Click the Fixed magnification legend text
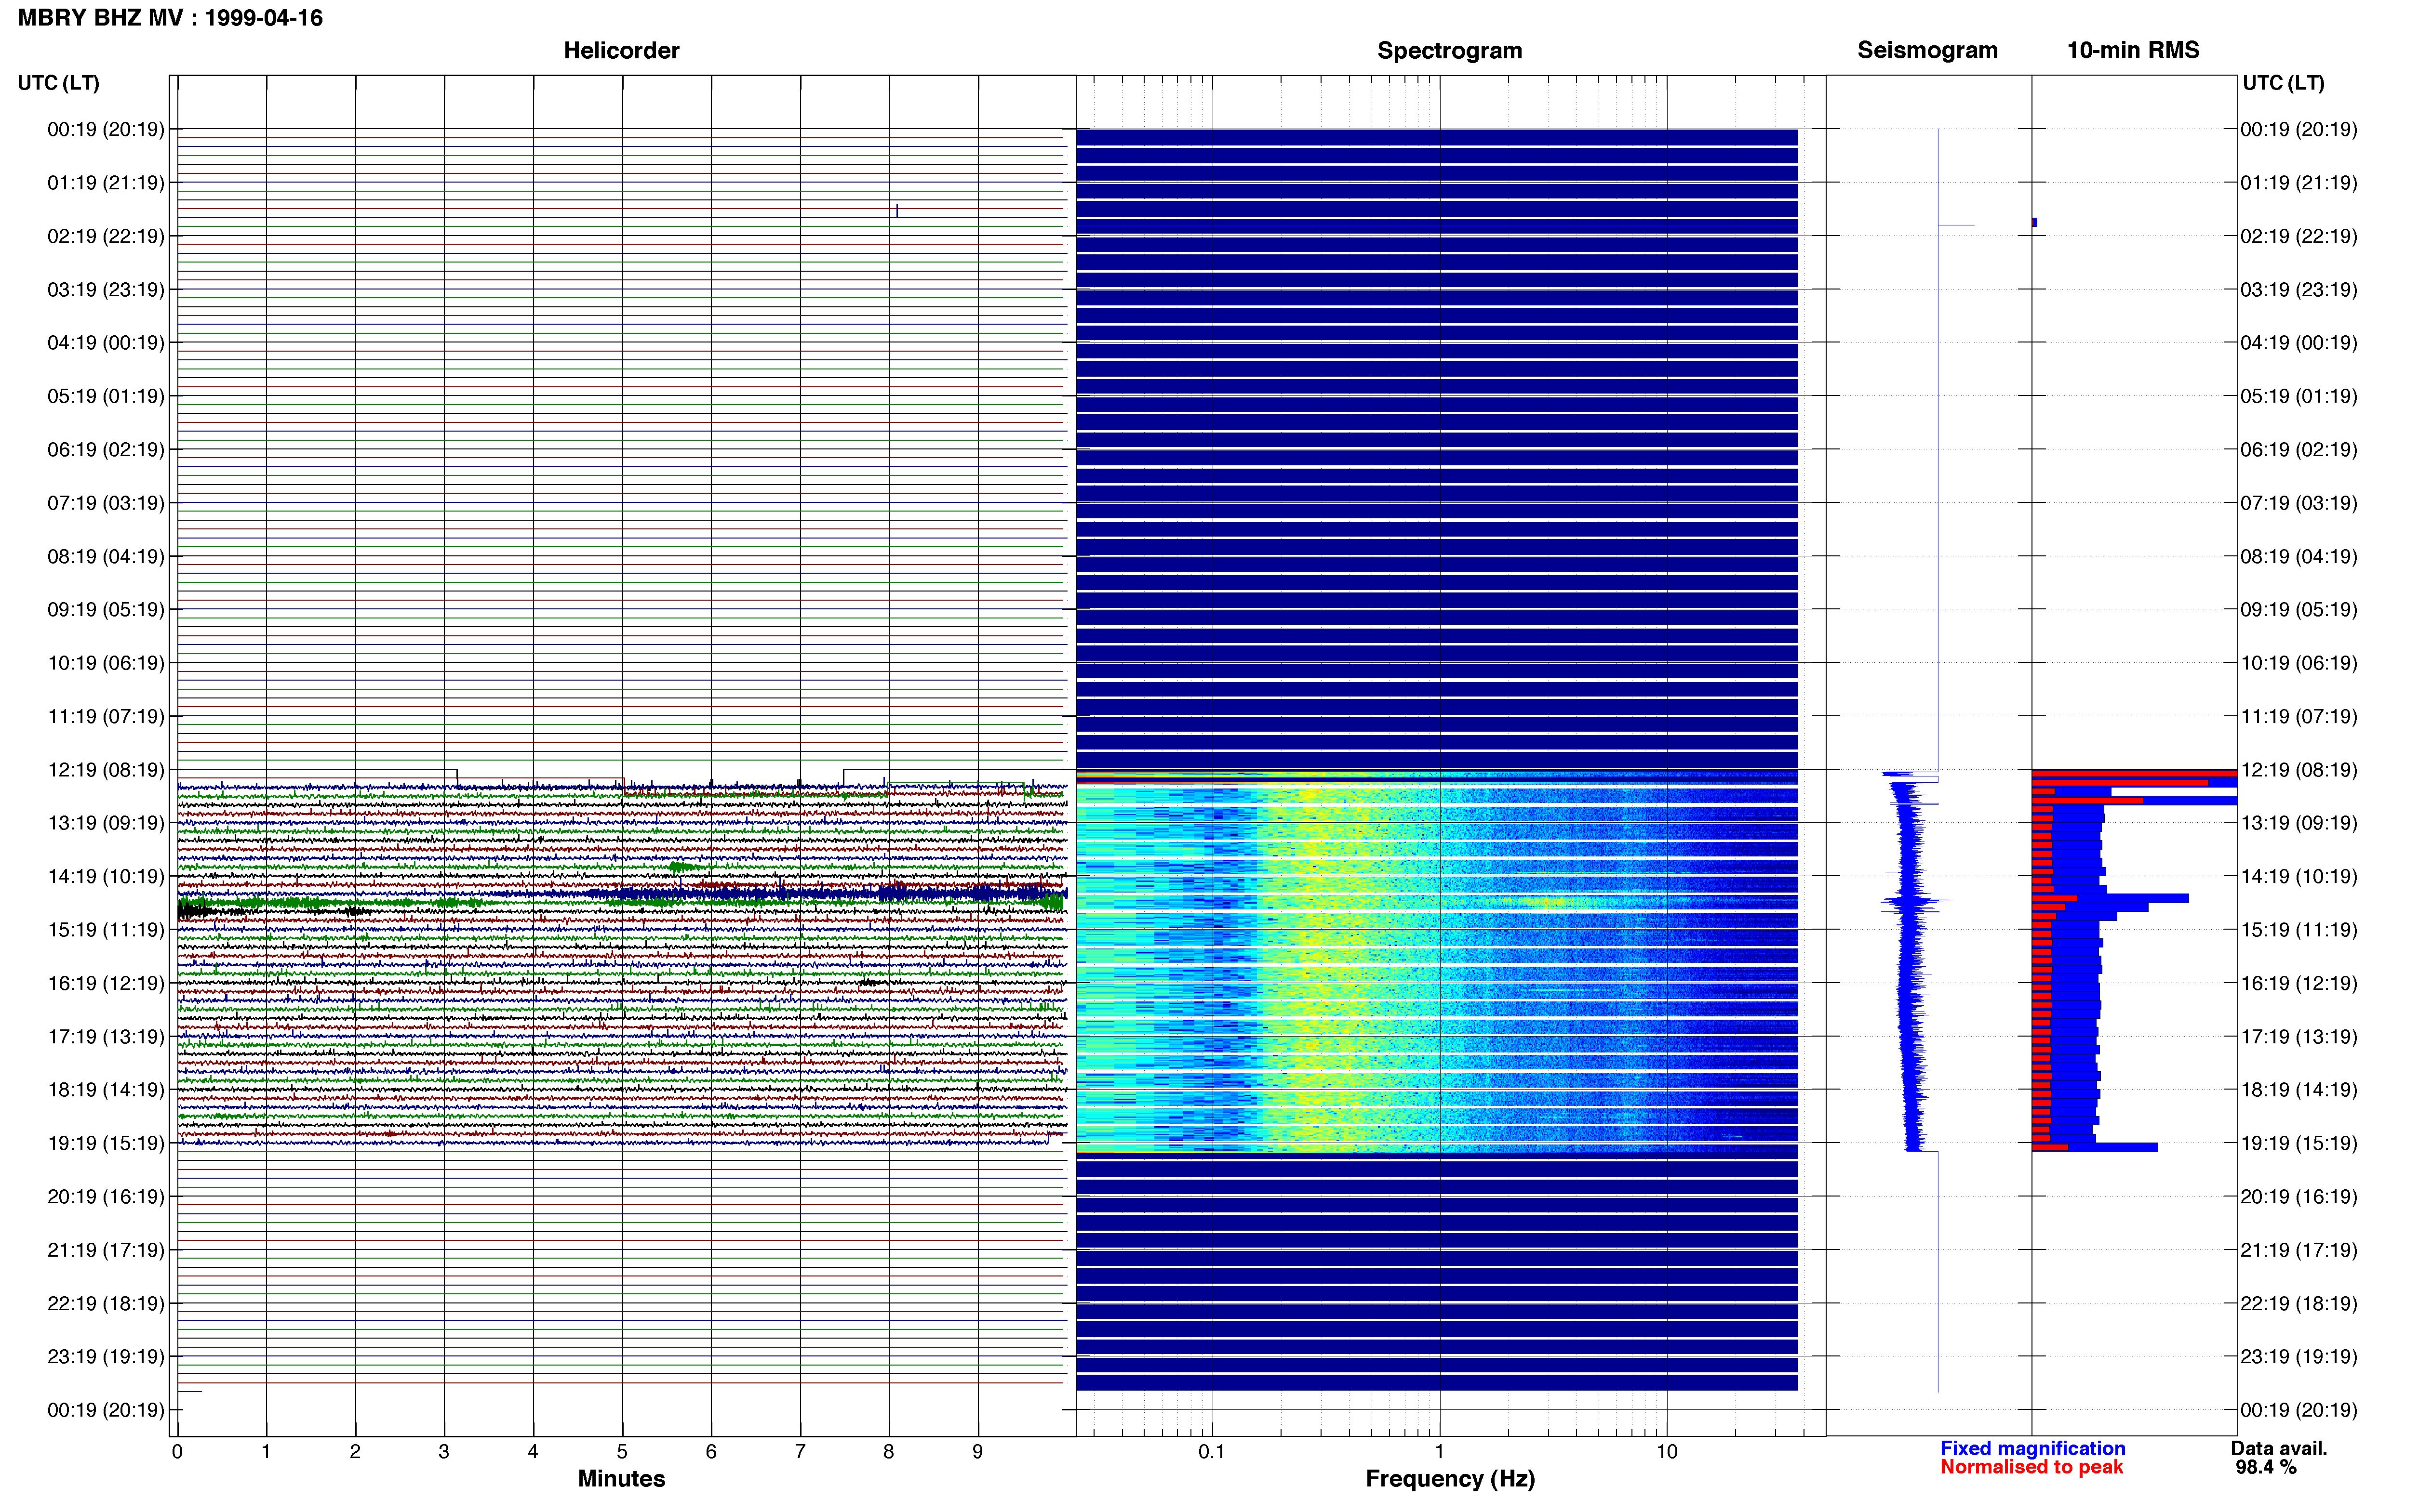This screenshot has width=2419, height=1512. point(2032,1449)
